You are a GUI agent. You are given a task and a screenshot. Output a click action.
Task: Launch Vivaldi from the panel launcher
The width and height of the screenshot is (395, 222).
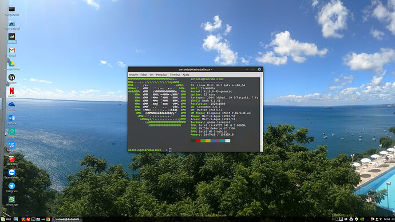(29, 219)
